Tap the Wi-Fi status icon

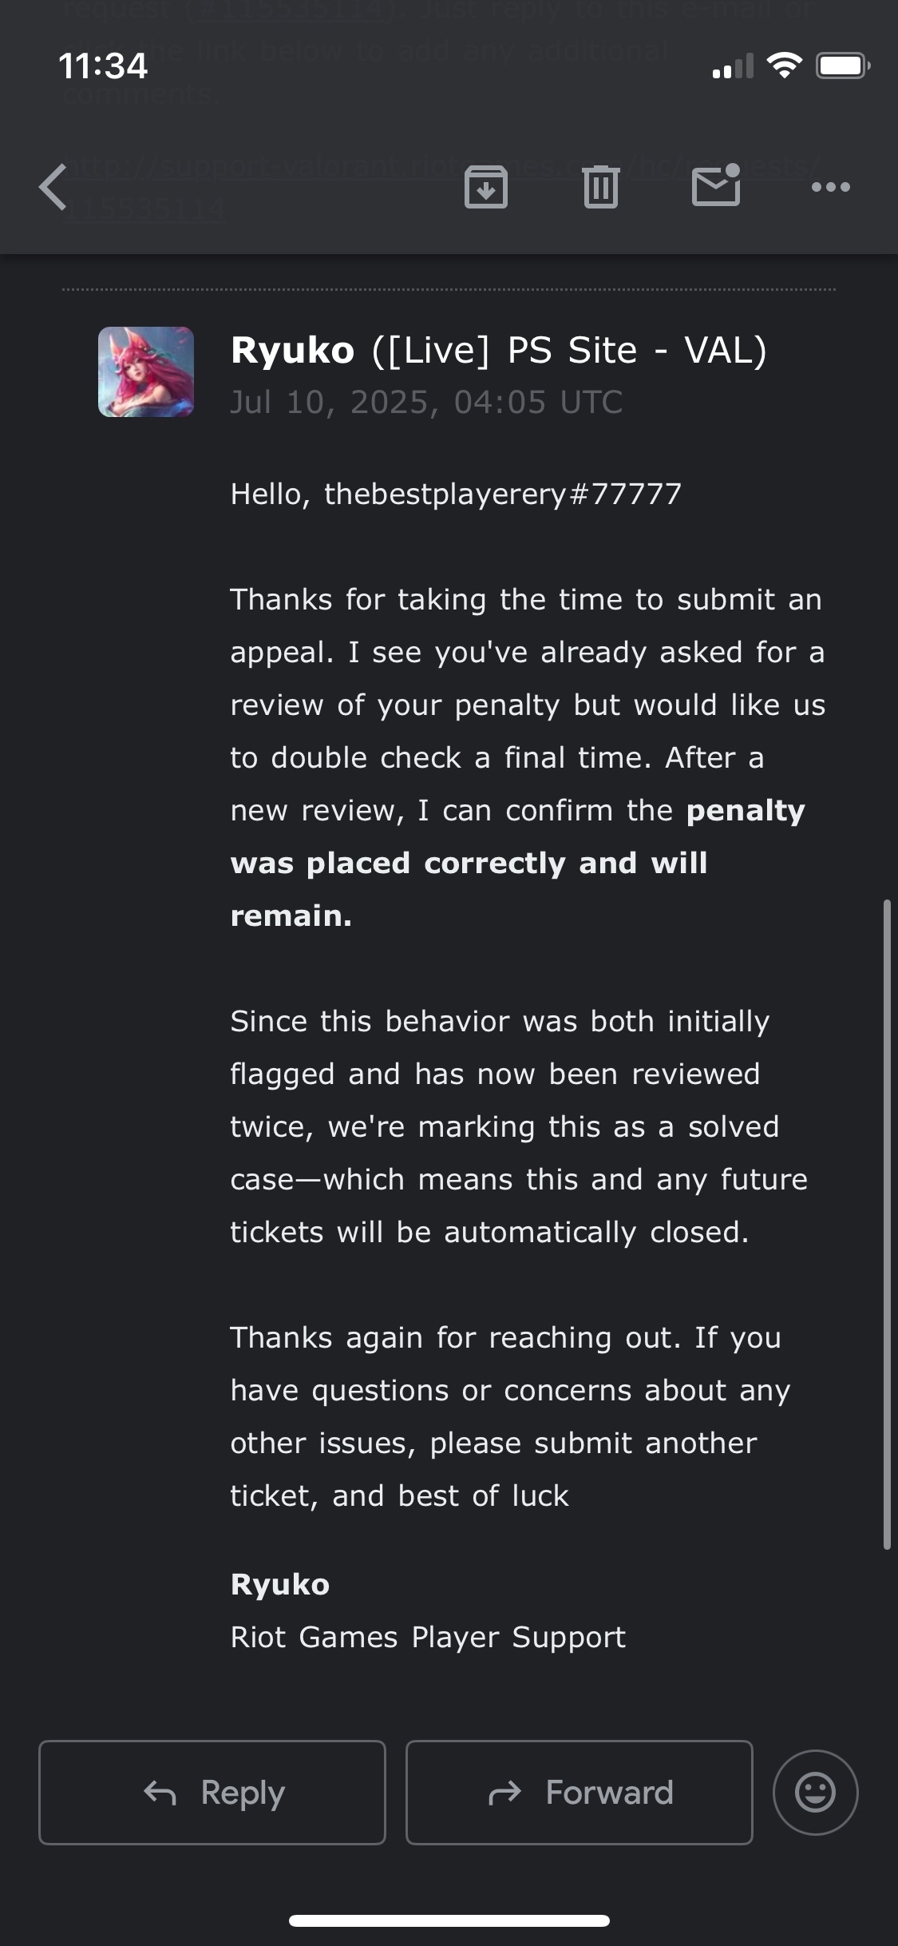[784, 65]
